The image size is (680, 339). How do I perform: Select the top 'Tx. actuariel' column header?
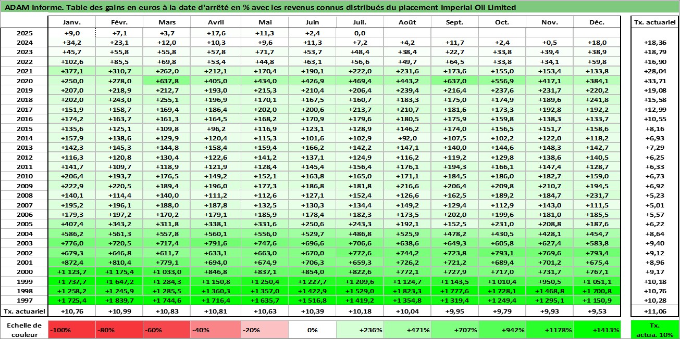point(655,22)
